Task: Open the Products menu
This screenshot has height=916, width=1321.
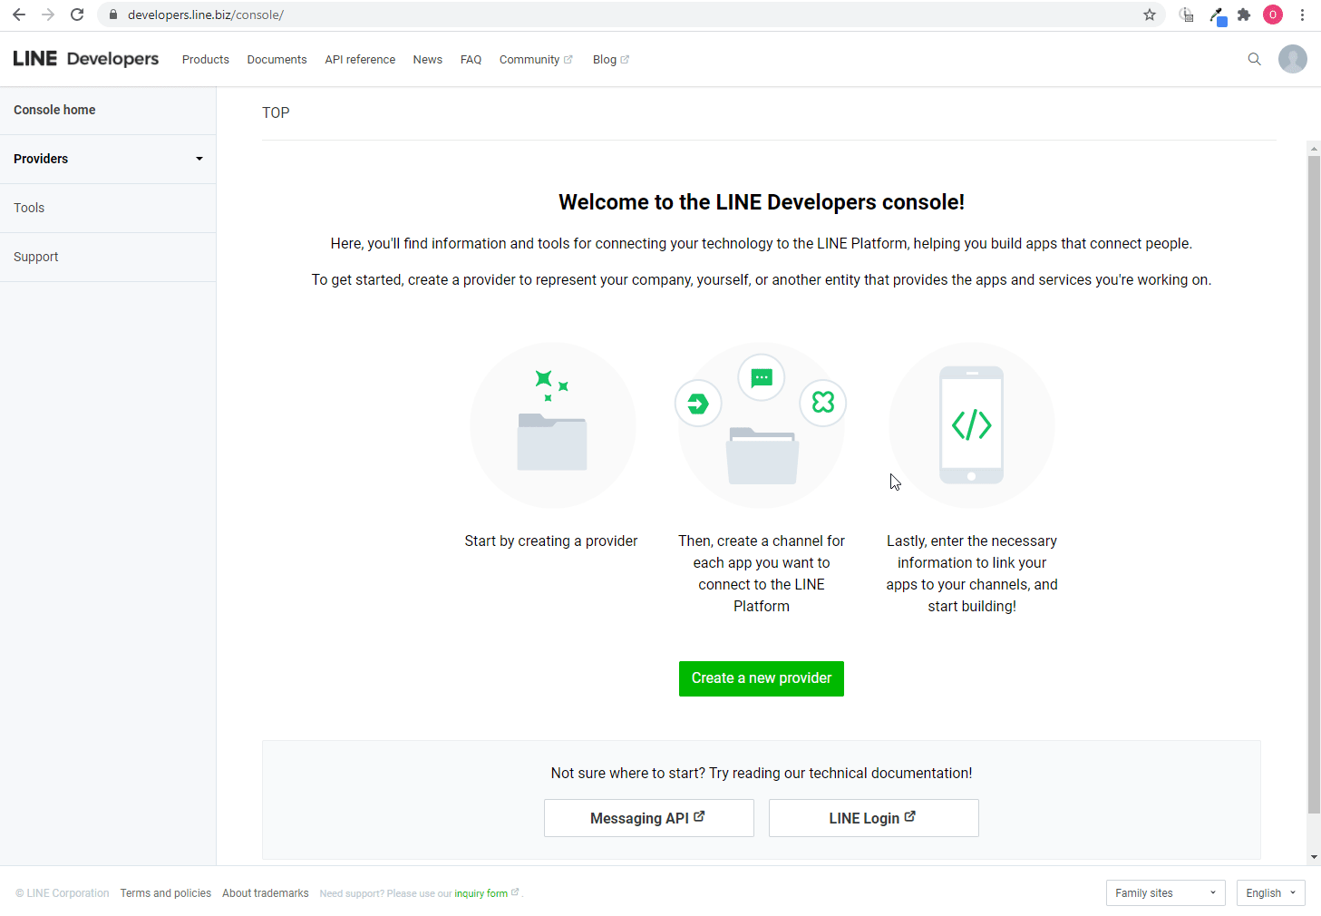Action: click(x=206, y=60)
